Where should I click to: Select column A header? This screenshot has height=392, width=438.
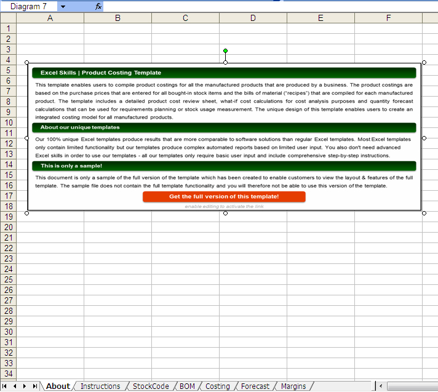(x=50, y=18)
